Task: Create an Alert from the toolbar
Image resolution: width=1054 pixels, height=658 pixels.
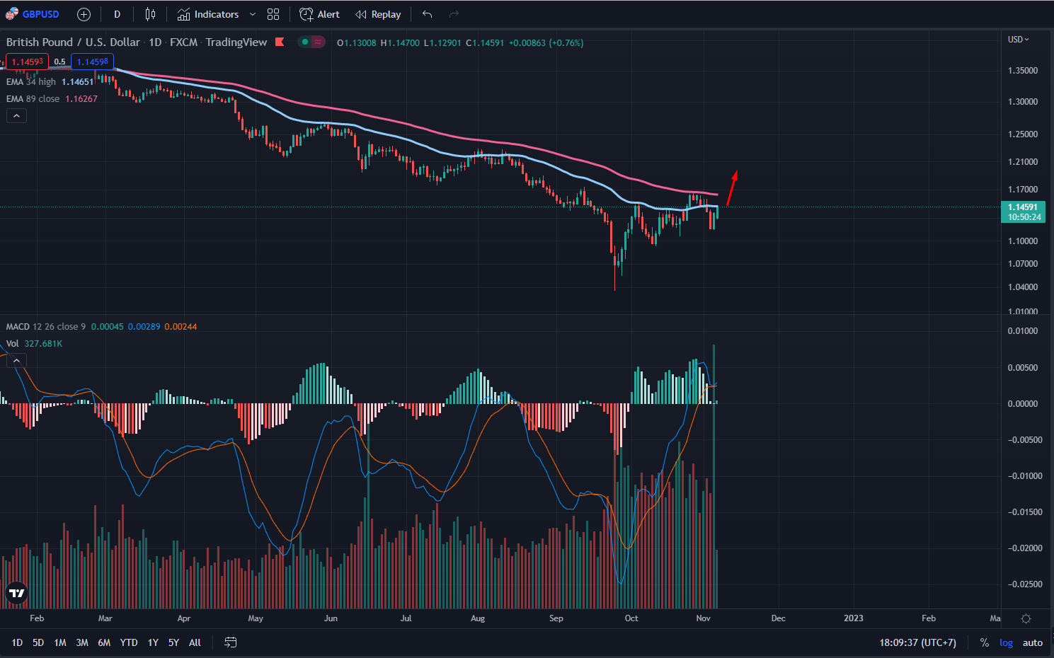Action: tap(319, 14)
